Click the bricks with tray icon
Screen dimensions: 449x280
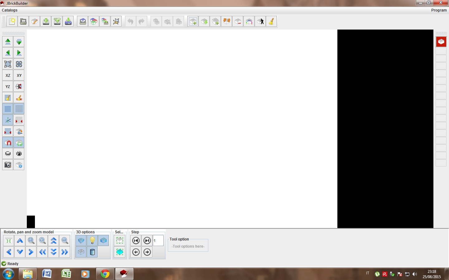[x=105, y=21]
